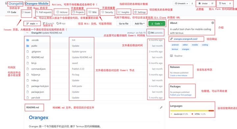Open the Packages heading link

(175, 87)
